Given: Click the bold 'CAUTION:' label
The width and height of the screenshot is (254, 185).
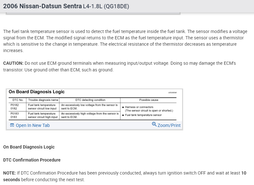Looking at the screenshot, I should click(13, 63).
